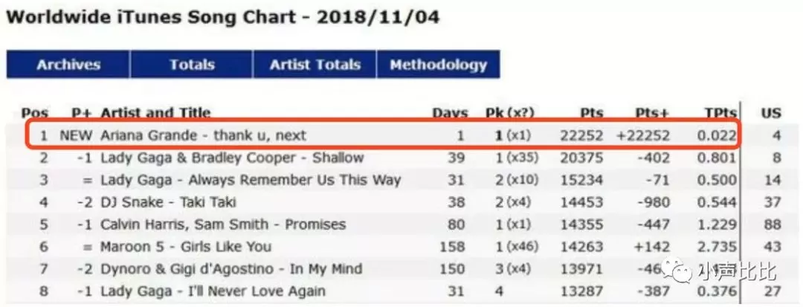Click the US column header

click(771, 113)
